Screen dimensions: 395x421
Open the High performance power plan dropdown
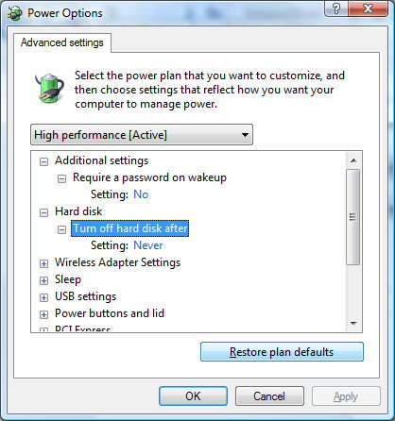(x=142, y=135)
